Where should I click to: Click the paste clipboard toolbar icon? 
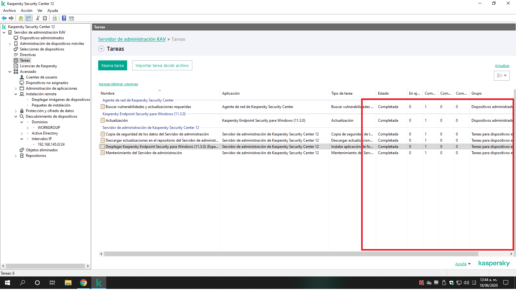pos(45,18)
